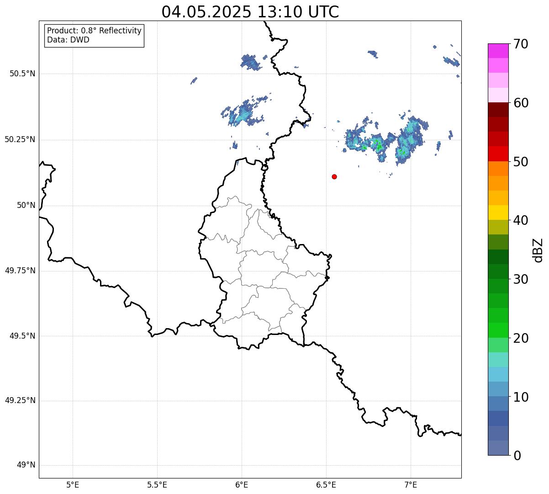Click the "7°E" longitude label
549x494 pixels.
(x=411, y=485)
